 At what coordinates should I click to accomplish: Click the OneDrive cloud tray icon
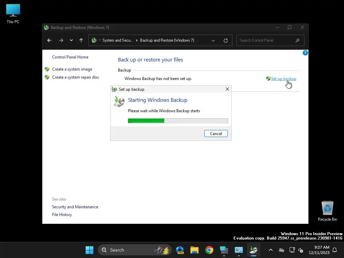click(282, 250)
